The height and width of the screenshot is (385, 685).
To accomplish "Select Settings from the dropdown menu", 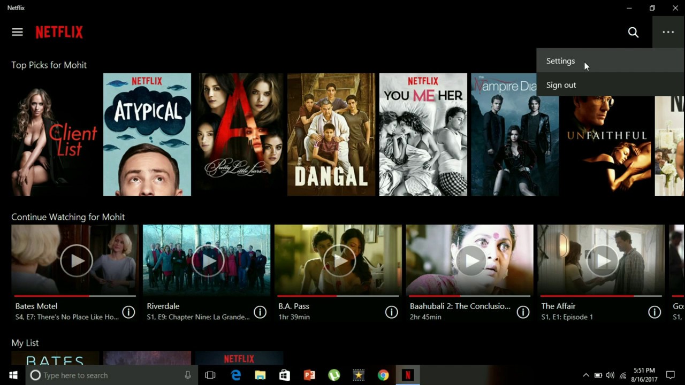I will [610, 61].
